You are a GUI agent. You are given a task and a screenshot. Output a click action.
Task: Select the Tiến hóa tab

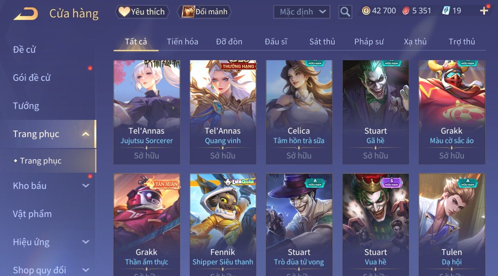point(182,42)
